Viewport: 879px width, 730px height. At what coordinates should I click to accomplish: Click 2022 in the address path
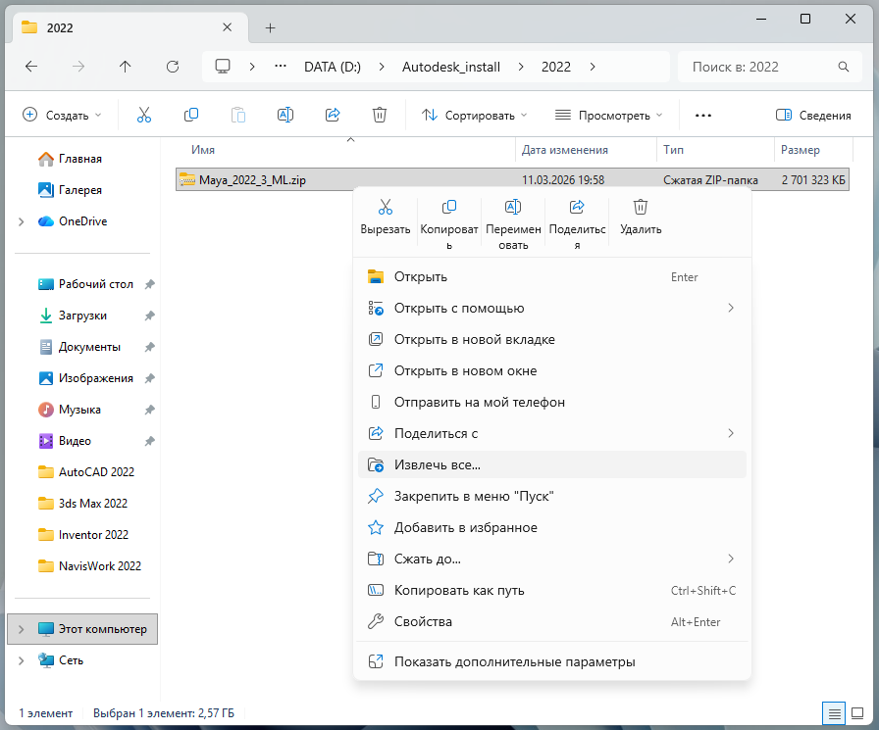click(x=556, y=67)
